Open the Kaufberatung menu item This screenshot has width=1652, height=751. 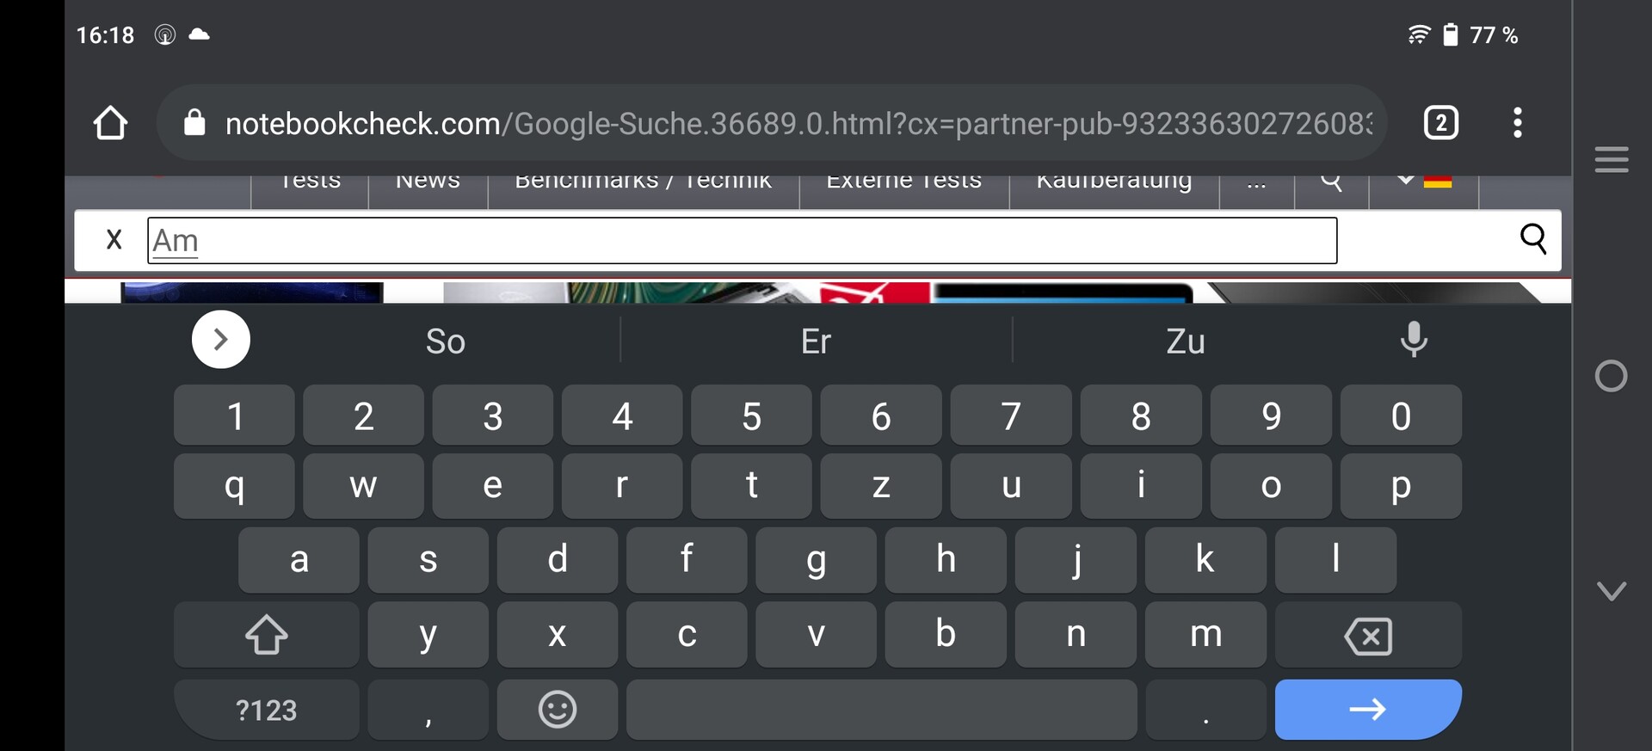[1114, 181]
